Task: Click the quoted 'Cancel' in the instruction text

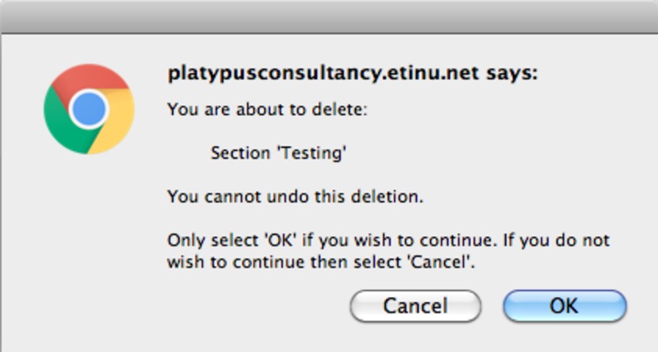Action: pos(448,263)
